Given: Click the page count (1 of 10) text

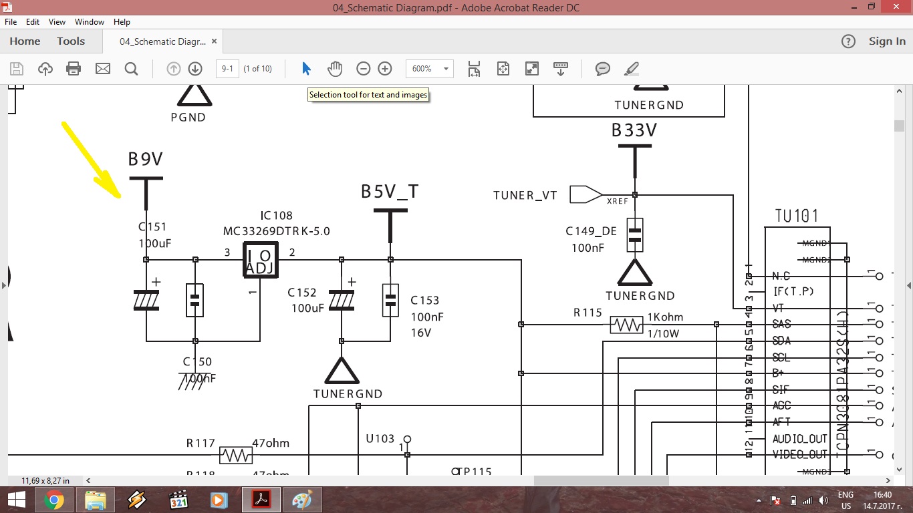Looking at the screenshot, I should coord(258,69).
